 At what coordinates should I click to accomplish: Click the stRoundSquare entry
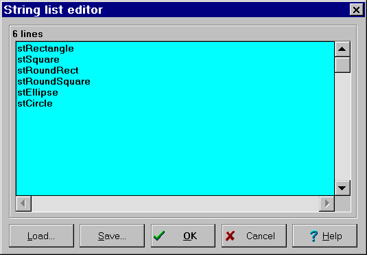pos(54,81)
